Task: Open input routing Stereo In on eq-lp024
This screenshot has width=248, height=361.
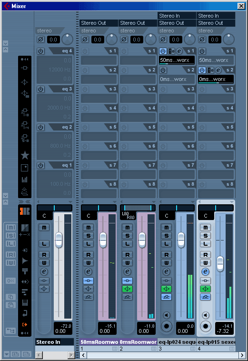Action: 177,16
